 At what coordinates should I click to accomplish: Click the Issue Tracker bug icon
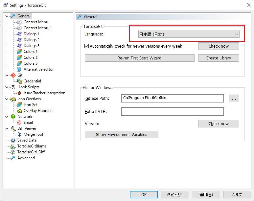[x=19, y=93]
